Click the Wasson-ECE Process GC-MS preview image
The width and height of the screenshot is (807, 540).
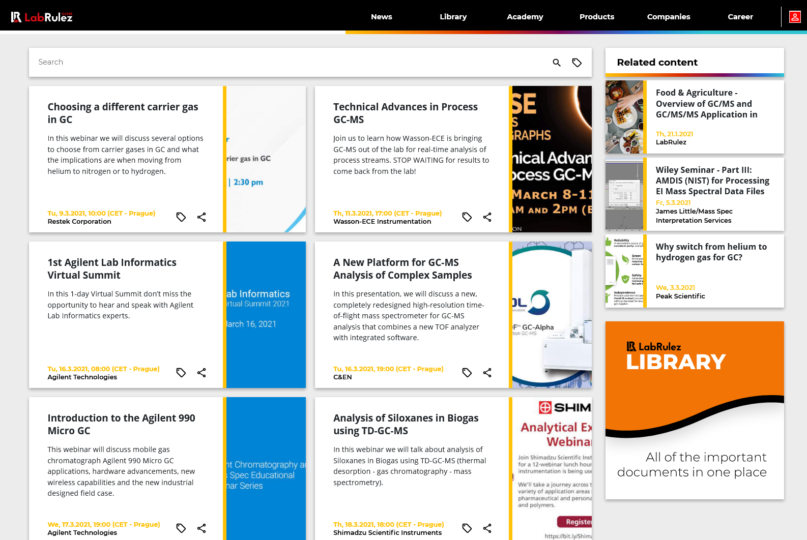pyautogui.click(x=552, y=159)
